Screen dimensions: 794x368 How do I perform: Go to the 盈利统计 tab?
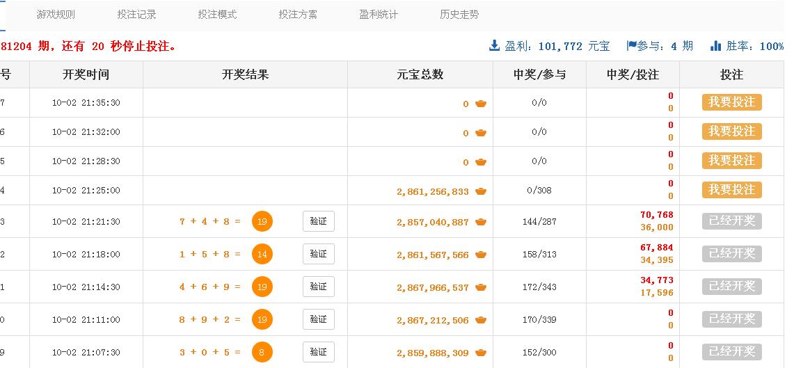(379, 15)
